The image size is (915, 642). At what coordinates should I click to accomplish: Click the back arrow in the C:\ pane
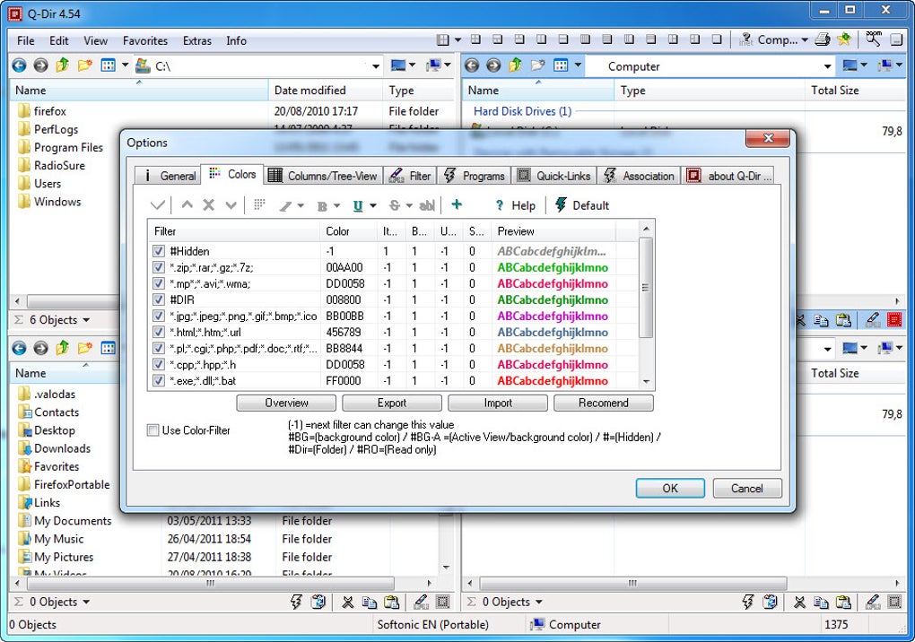click(19, 65)
